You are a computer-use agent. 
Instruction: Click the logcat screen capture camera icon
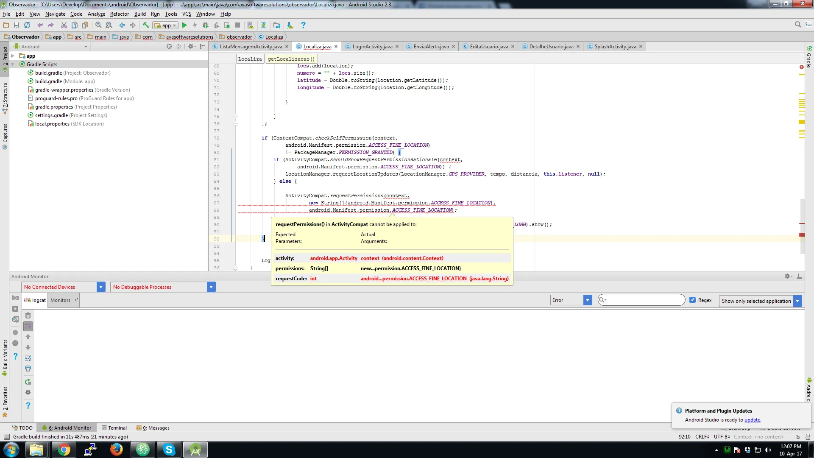(x=15, y=298)
